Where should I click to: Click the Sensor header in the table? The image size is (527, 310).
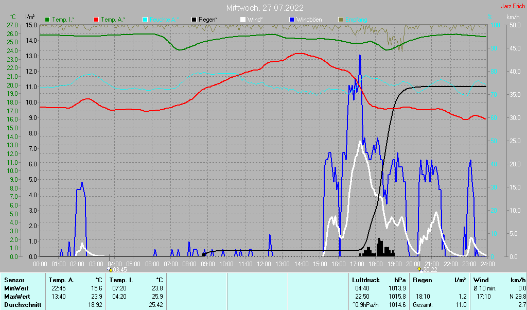[x=14, y=280]
